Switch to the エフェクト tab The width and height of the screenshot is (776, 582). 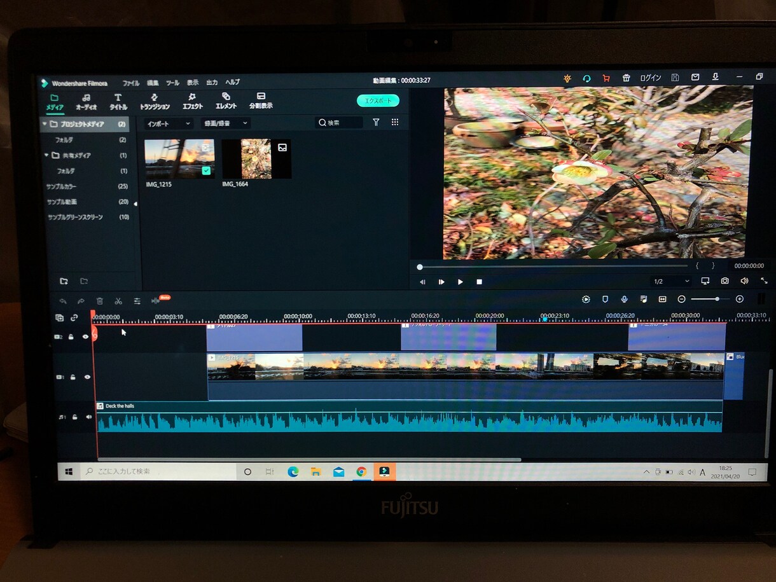[193, 102]
